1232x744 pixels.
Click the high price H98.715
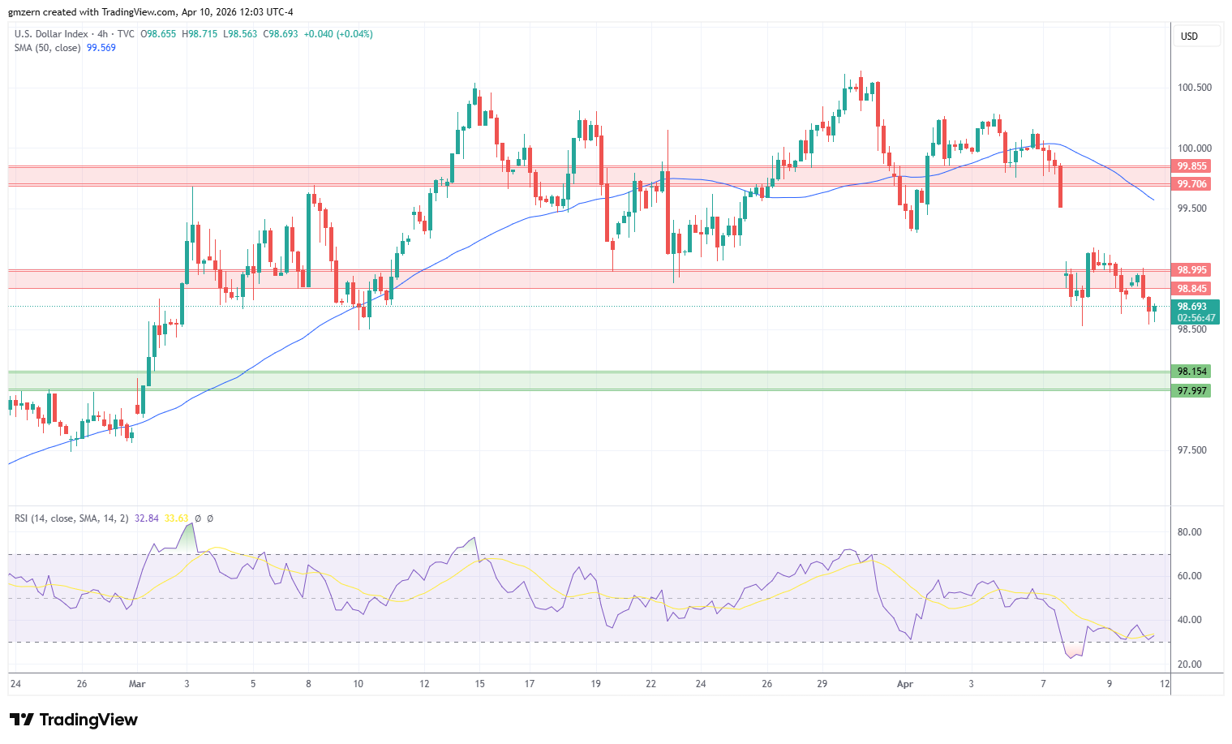pos(200,34)
